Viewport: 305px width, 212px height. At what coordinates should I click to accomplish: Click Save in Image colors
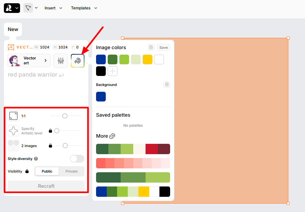[x=164, y=48]
